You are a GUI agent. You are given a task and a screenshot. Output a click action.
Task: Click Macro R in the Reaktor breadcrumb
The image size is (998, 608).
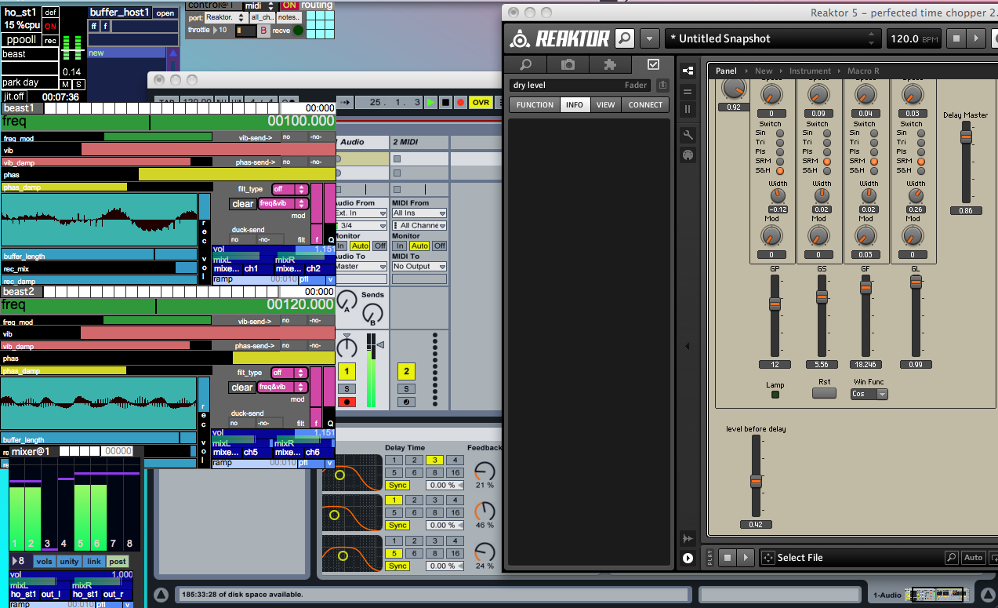863,71
